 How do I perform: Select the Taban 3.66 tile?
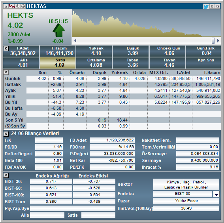point(131,63)
